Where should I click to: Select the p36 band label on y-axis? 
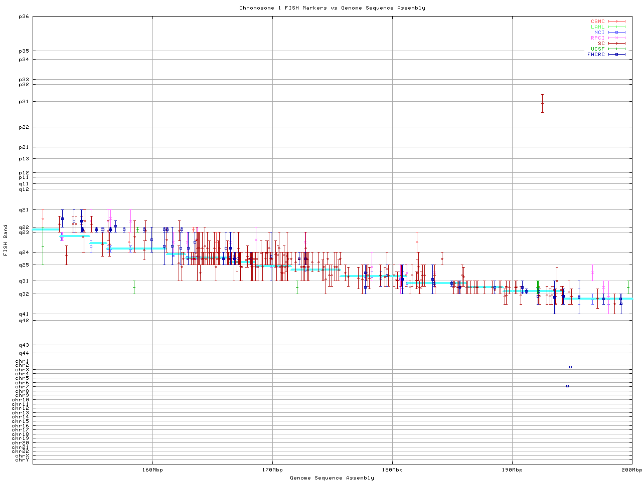point(24,17)
